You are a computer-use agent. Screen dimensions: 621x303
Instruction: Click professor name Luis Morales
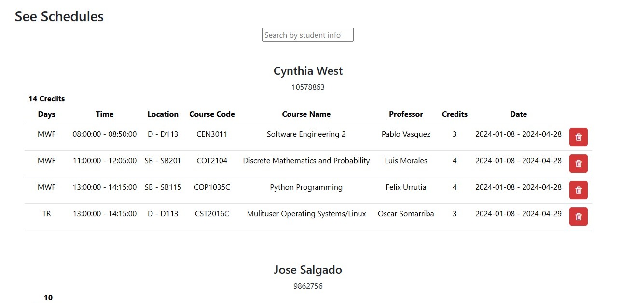click(x=406, y=161)
